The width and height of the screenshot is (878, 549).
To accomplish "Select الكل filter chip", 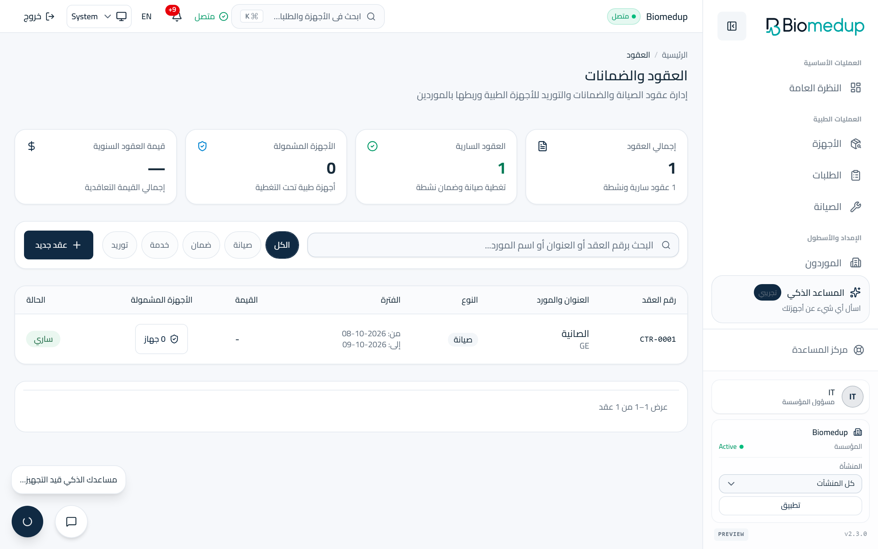I will pyautogui.click(x=282, y=245).
